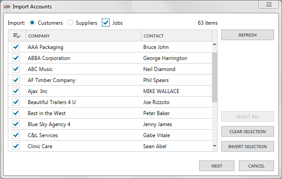The width and height of the screenshot is (282, 179).
Task: Cancel the import dialog
Action: pos(256,166)
